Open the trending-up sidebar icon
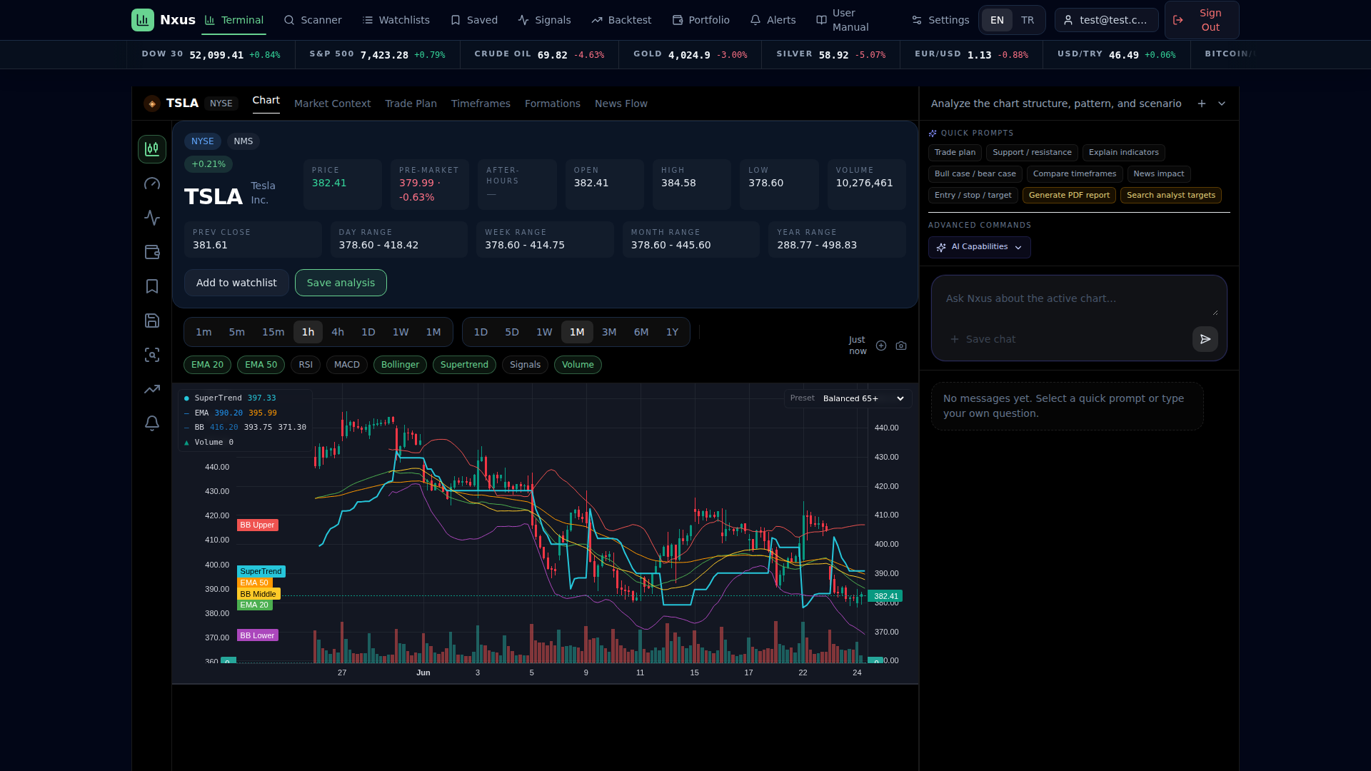 (x=152, y=389)
